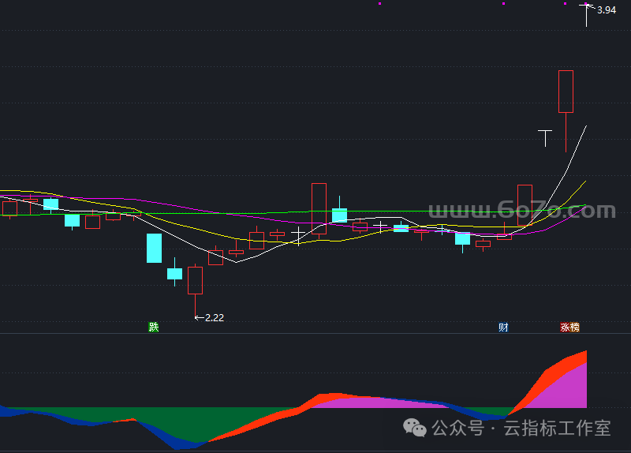Screen dimensions: 631x453
Task: Select the large cyan candle before the 2.22 low
Action: click(154, 248)
